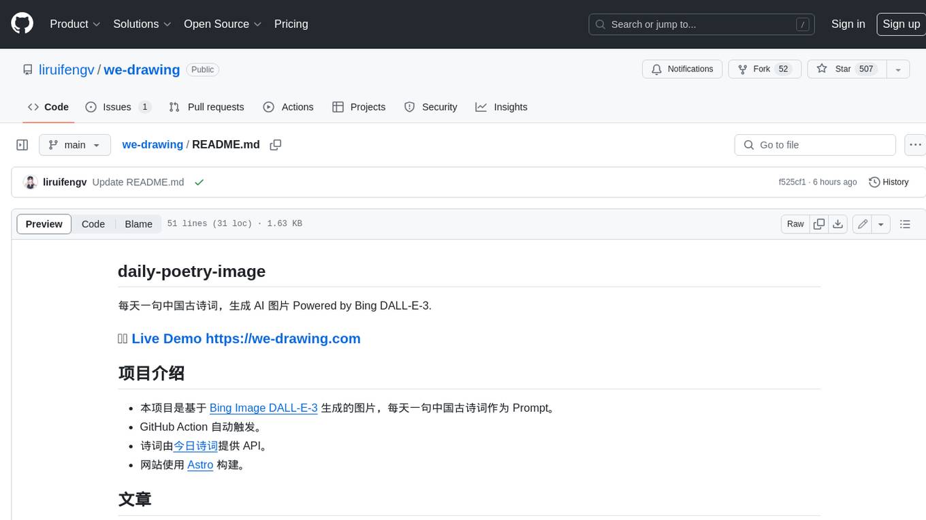
Task: Switch to the Issues tab
Action: [x=118, y=107]
